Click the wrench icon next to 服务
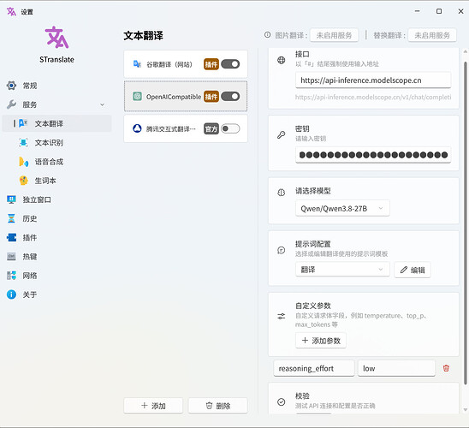 tap(11, 104)
